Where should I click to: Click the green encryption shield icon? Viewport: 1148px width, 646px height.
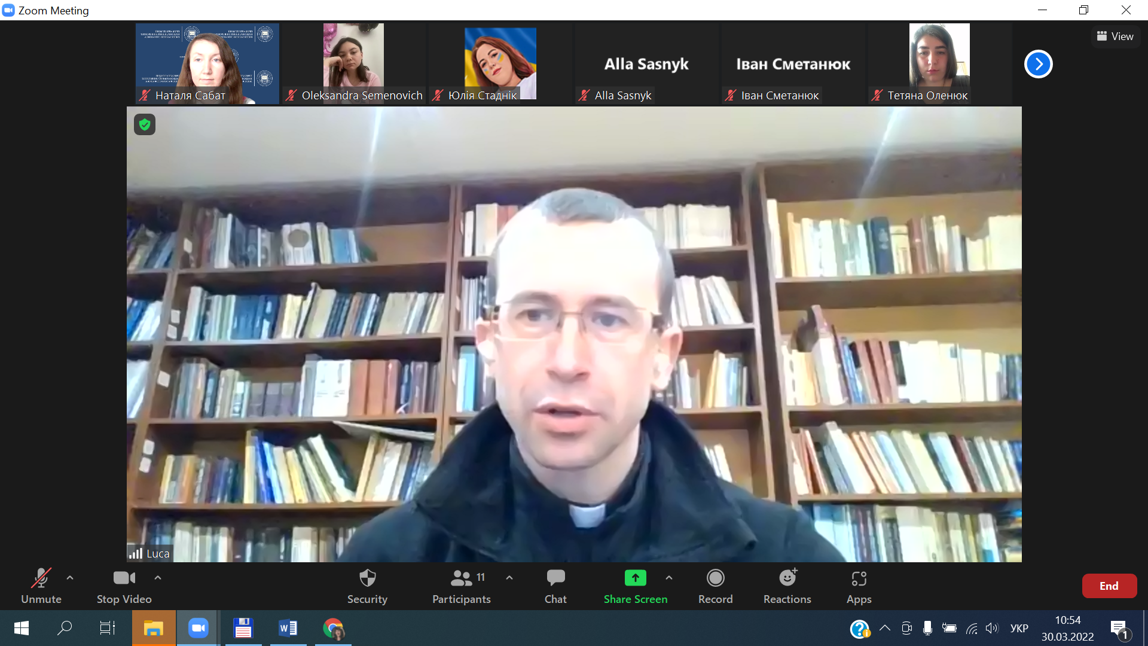(x=145, y=124)
